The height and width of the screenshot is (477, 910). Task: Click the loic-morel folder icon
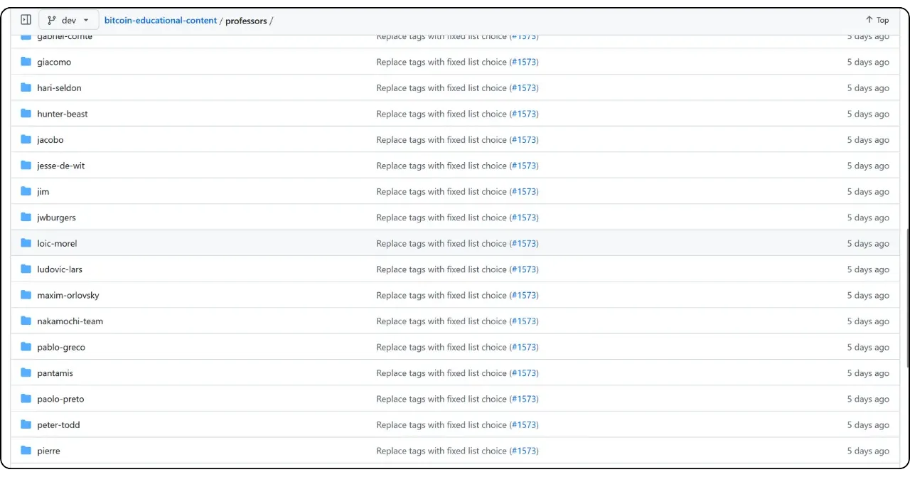coord(26,243)
